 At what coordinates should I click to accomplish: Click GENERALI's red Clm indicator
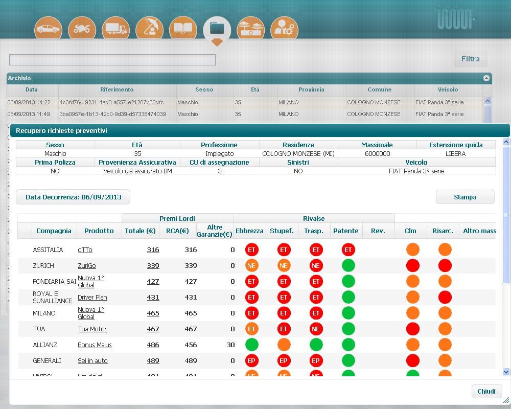(412, 360)
